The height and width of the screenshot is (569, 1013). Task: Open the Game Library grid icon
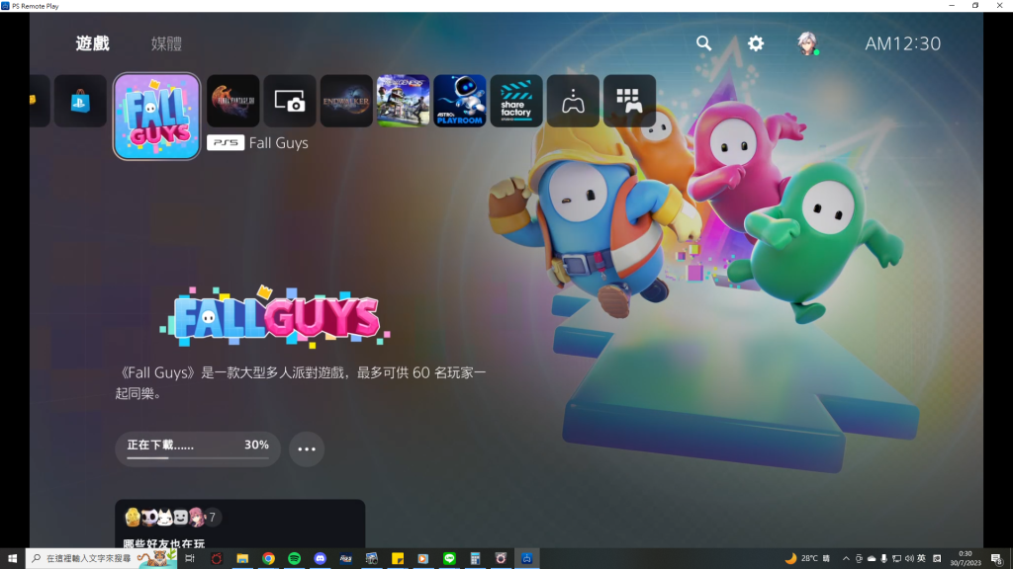[x=629, y=101]
